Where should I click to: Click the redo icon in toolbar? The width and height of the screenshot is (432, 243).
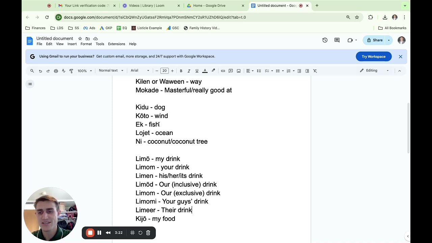pyautogui.click(x=48, y=71)
